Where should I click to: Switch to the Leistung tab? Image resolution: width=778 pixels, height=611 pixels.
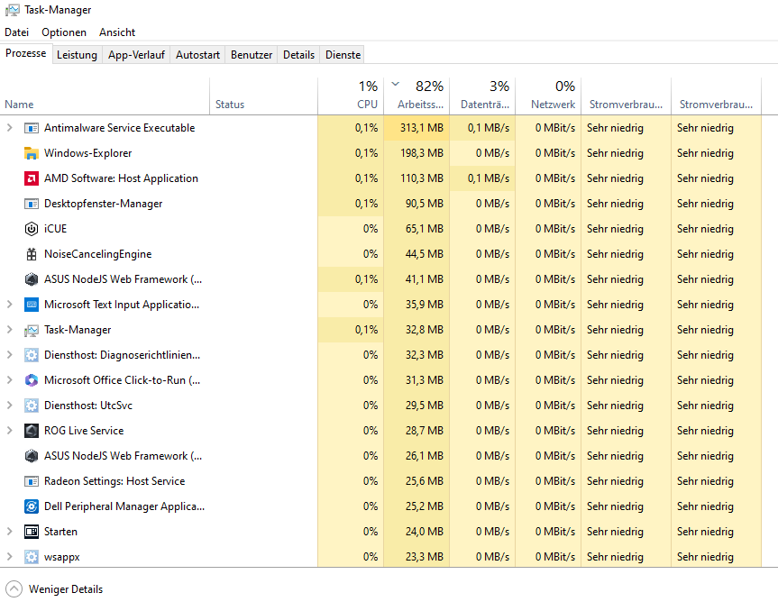coord(77,55)
